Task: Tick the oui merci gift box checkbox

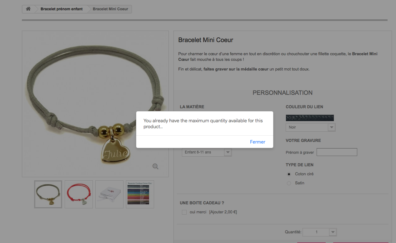Action: coord(184,212)
